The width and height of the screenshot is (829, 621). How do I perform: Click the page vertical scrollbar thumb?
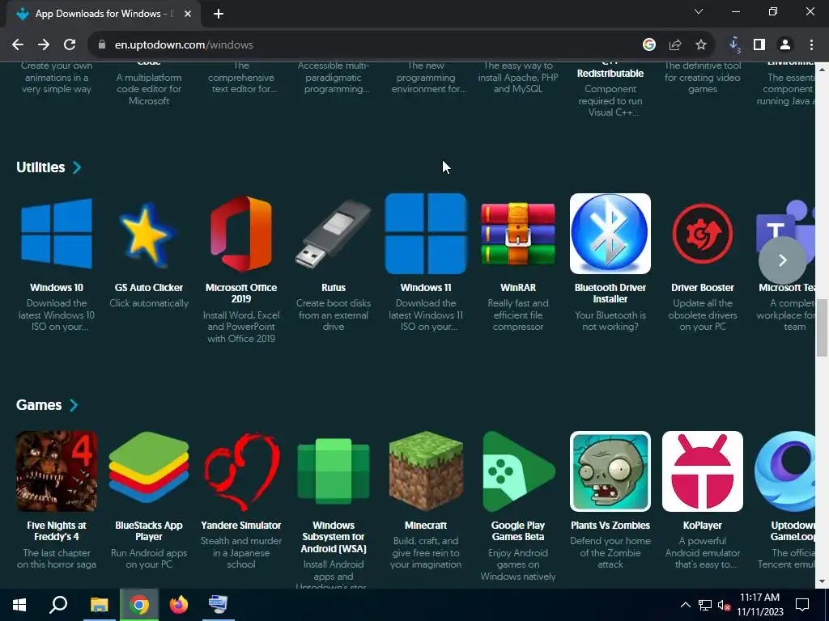point(823,328)
